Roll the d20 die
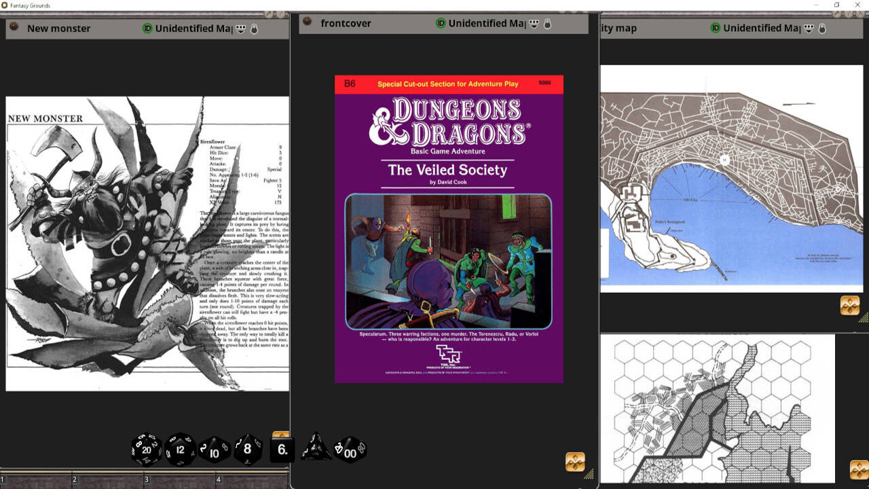 click(x=146, y=448)
